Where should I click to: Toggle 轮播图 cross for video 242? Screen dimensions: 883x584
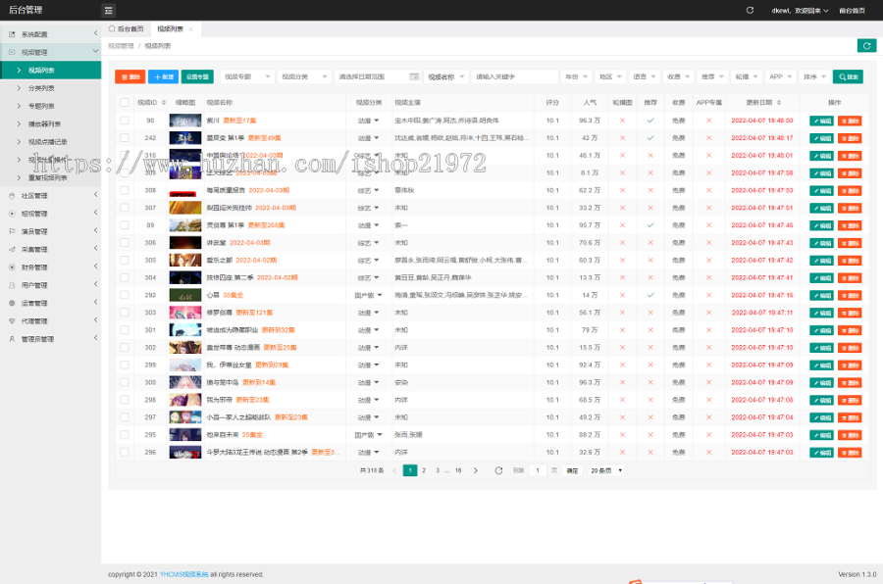(622, 138)
